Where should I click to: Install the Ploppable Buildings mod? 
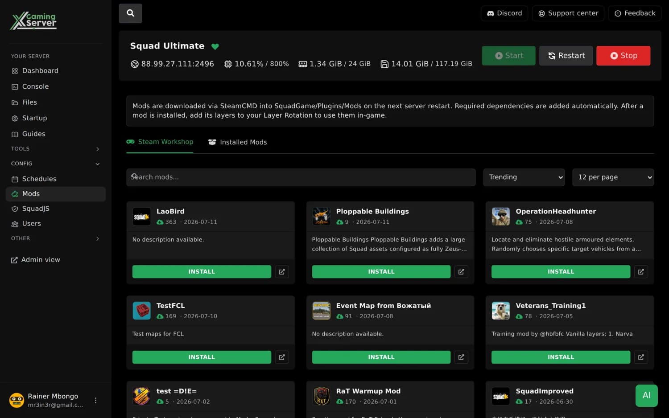coord(381,271)
